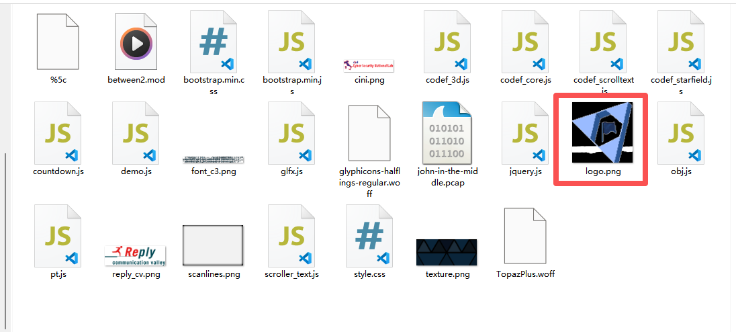This screenshot has height=332, width=736.
Task: Select the between2.mod media file icon
Action: (x=136, y=41)
